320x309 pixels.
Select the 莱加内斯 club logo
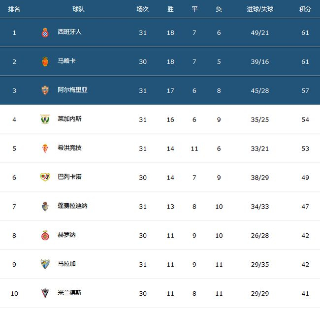click(45, 119)
